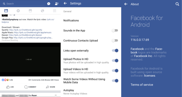View the 5.3k reactions count
Screen dimensions: 182x97
pos(11,80)
